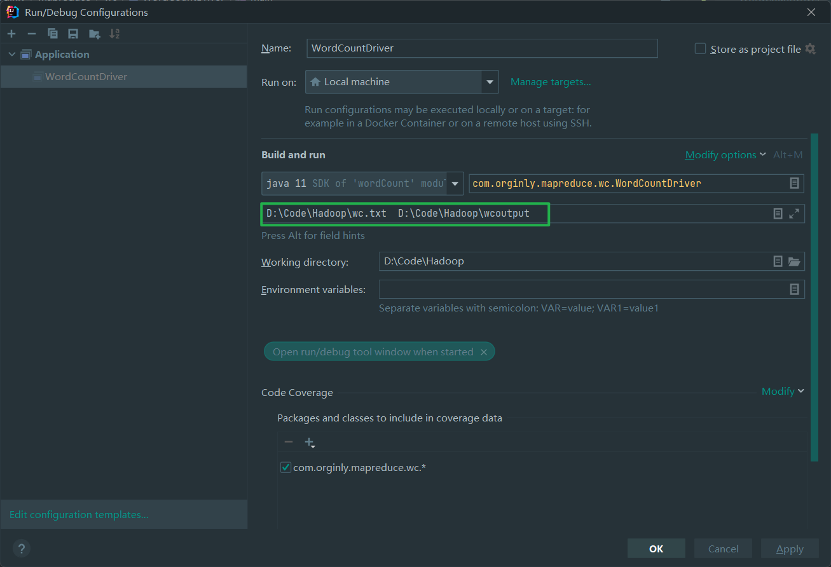Click into the Name input field
The height and width of the screenshot is (567, 831).
(482, 48)
